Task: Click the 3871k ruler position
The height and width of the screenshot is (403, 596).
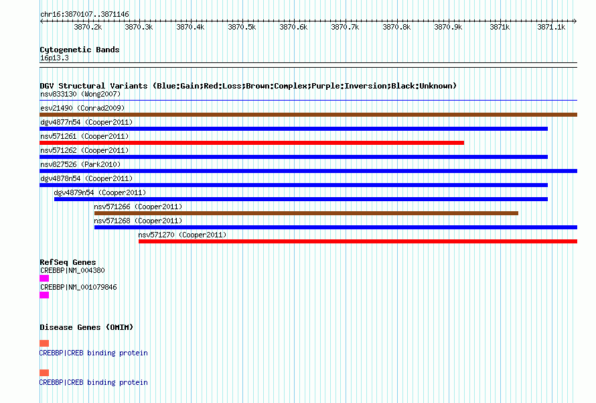Action: point(500,27)
